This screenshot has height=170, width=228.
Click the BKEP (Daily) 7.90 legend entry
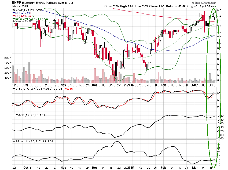[29, 10]
